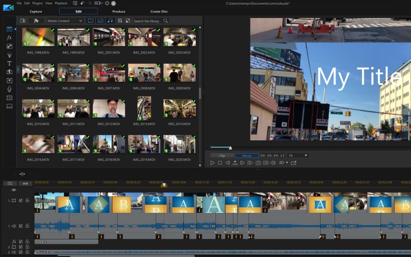The image size is (411, 257).
Task: Switch preview to Clip mode
Action: click(222, 155)
